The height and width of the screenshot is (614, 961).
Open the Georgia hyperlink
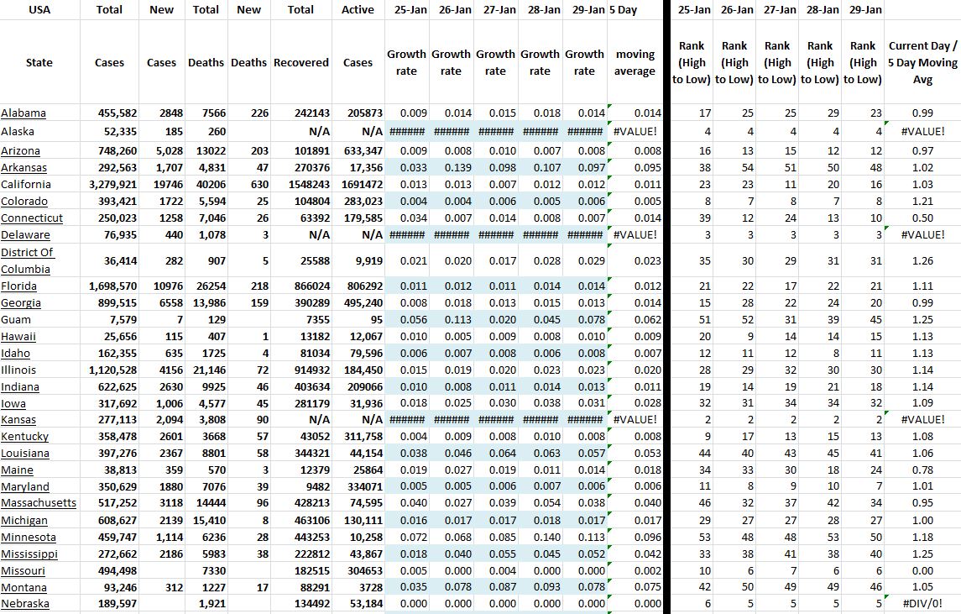tap(21, 303)
